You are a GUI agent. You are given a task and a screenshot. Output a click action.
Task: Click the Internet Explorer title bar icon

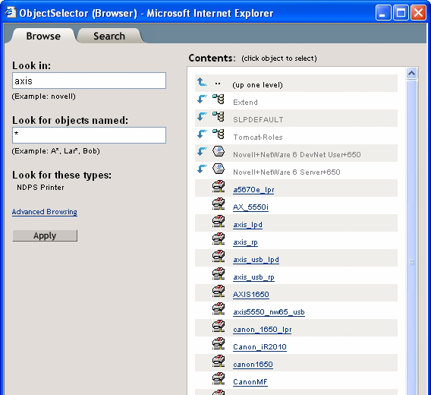coord(10,13)
